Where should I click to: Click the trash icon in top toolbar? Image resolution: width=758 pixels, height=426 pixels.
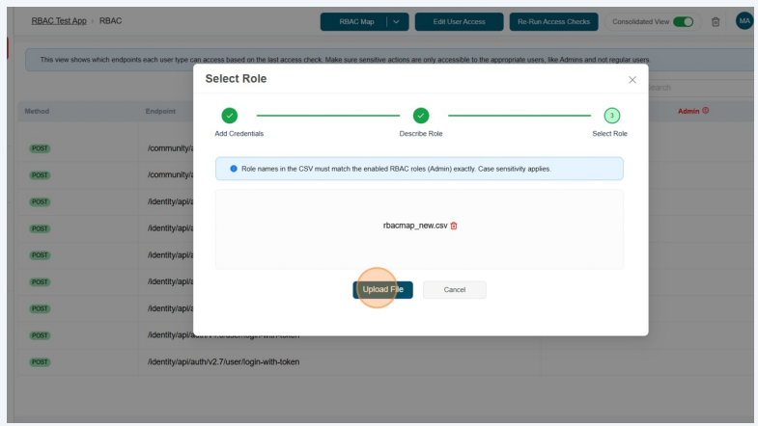click(716, 22)
